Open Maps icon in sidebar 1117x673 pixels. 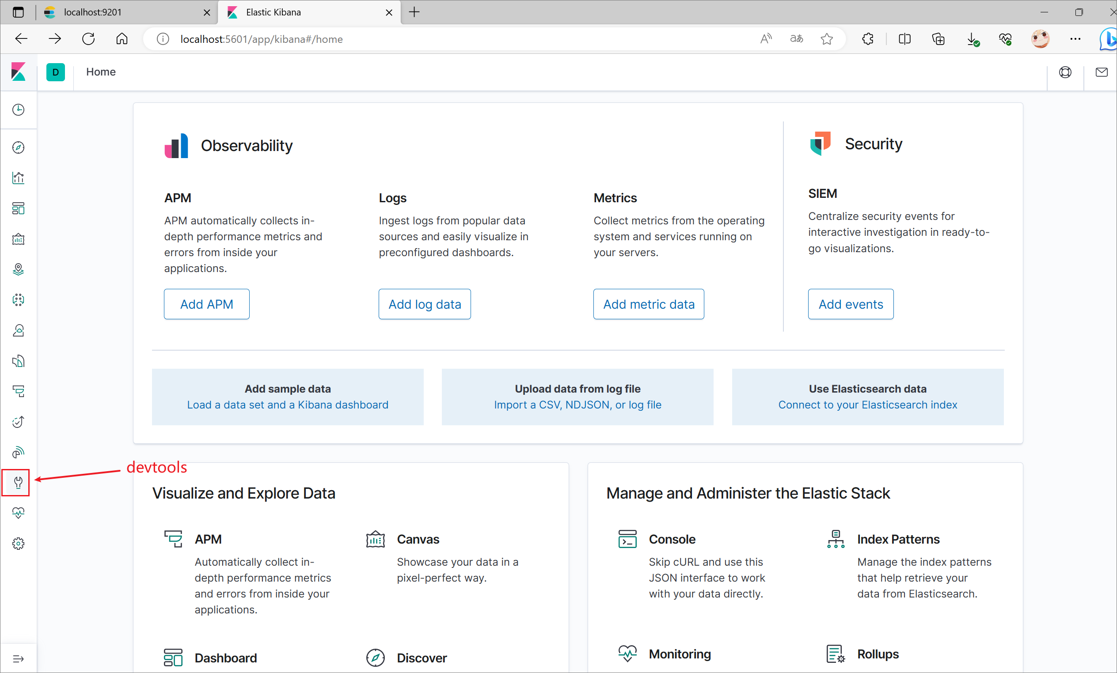18,269
